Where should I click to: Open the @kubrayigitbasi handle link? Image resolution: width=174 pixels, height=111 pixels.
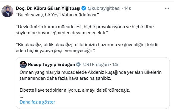(x=104, y=8)
